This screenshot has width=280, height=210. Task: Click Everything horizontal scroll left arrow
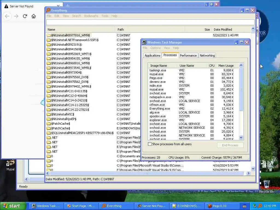[48, 173]
